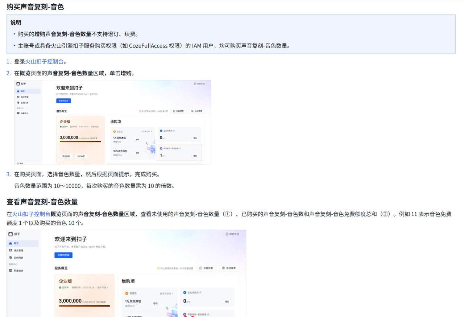The height and width of the screenshot is (317, 464).
Task: Click 增购 button in highlighted 声音复刻 box
Action: [195, 156]
